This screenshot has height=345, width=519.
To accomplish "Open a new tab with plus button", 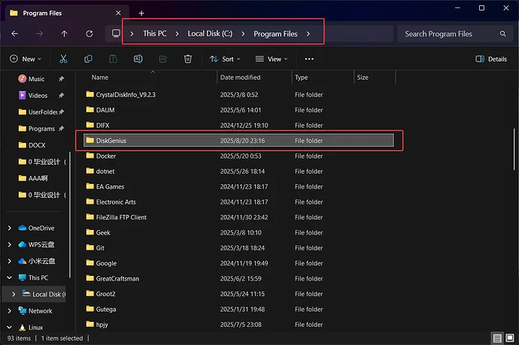I will coord(141,13).
